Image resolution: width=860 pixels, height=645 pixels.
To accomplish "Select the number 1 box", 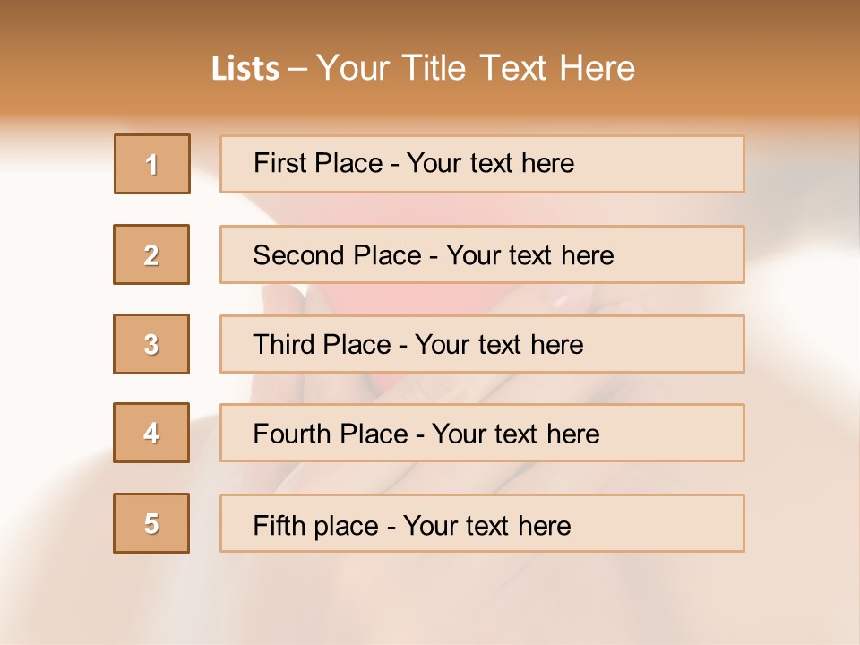I will coord(152,164).
